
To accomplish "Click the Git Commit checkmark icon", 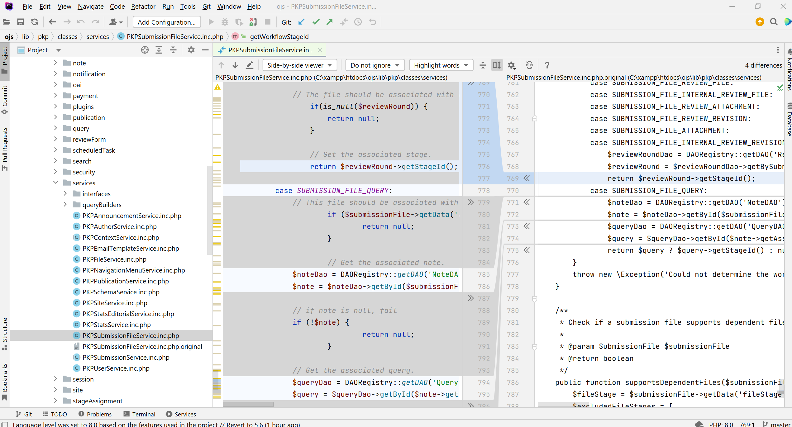I will (316, 22).
